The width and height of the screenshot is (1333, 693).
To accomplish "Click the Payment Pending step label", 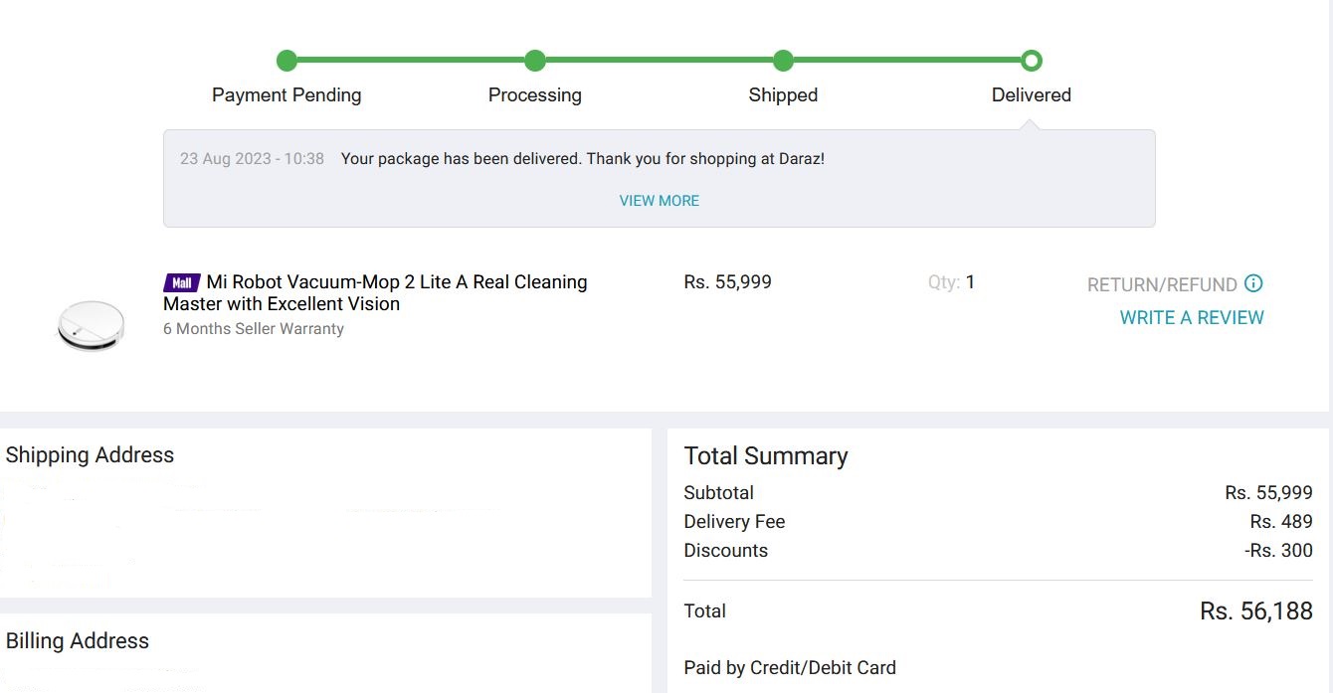I will [x=286, y=95].
